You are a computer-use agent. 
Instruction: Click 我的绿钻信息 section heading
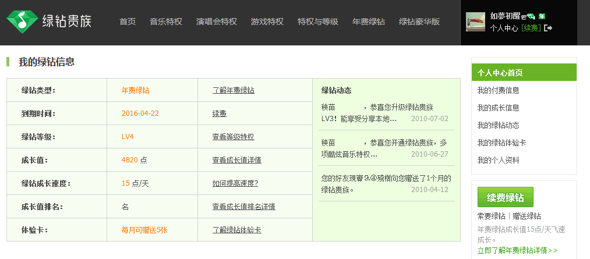coord(47,62)
